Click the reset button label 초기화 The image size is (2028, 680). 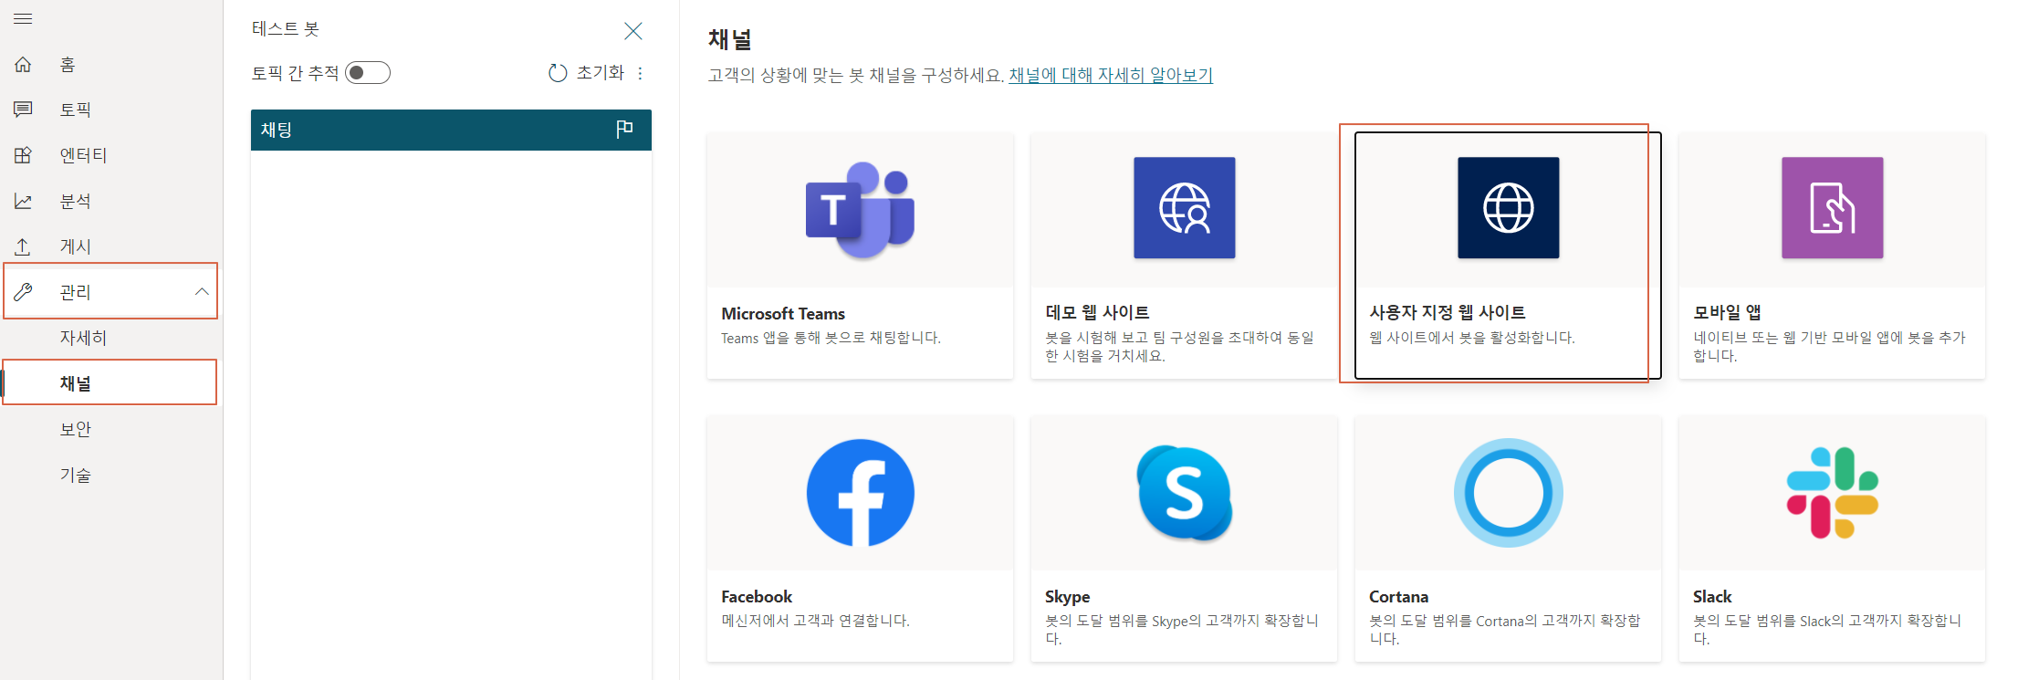(600, 73)
